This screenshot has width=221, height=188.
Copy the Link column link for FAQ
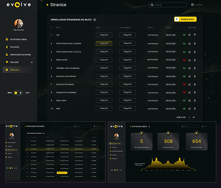[104, 108]
